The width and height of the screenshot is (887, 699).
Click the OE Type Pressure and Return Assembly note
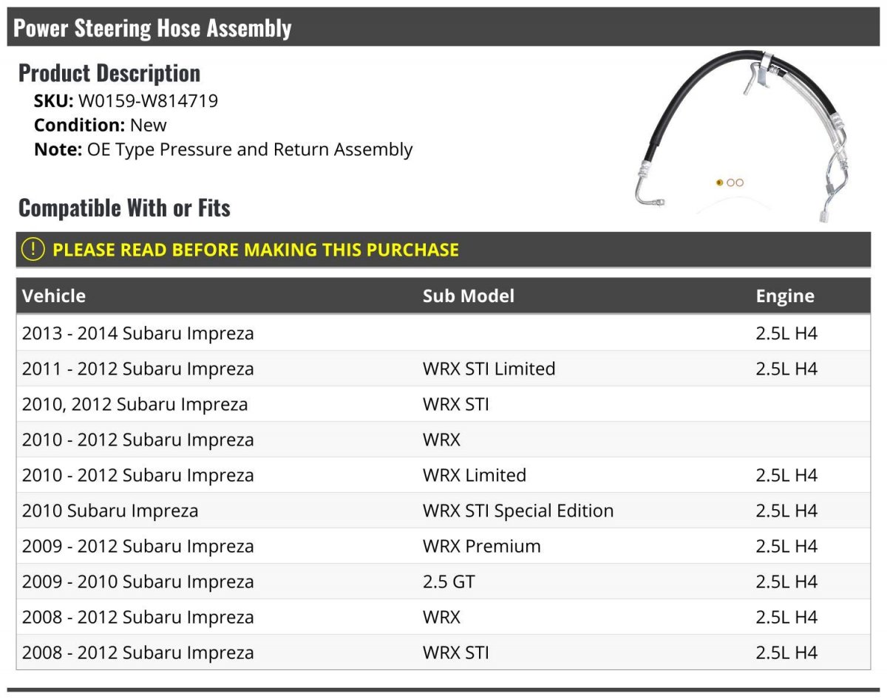coord(250,149)
